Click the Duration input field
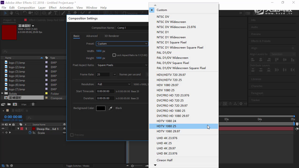The height and width of the screenshot is (168, 299). pyautogui.click(x=105, y=98)
